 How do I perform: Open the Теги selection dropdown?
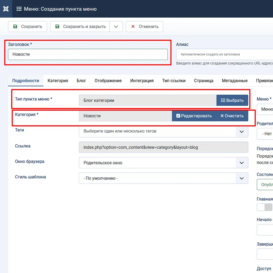point(163,132)
